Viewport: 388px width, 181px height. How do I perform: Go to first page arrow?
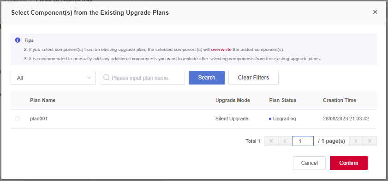(x=271, y=141)
